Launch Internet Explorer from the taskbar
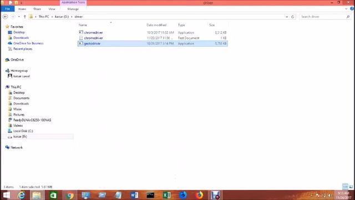This screenshot has width=355, height=200. pyautogui.click(x=22, y=195)
